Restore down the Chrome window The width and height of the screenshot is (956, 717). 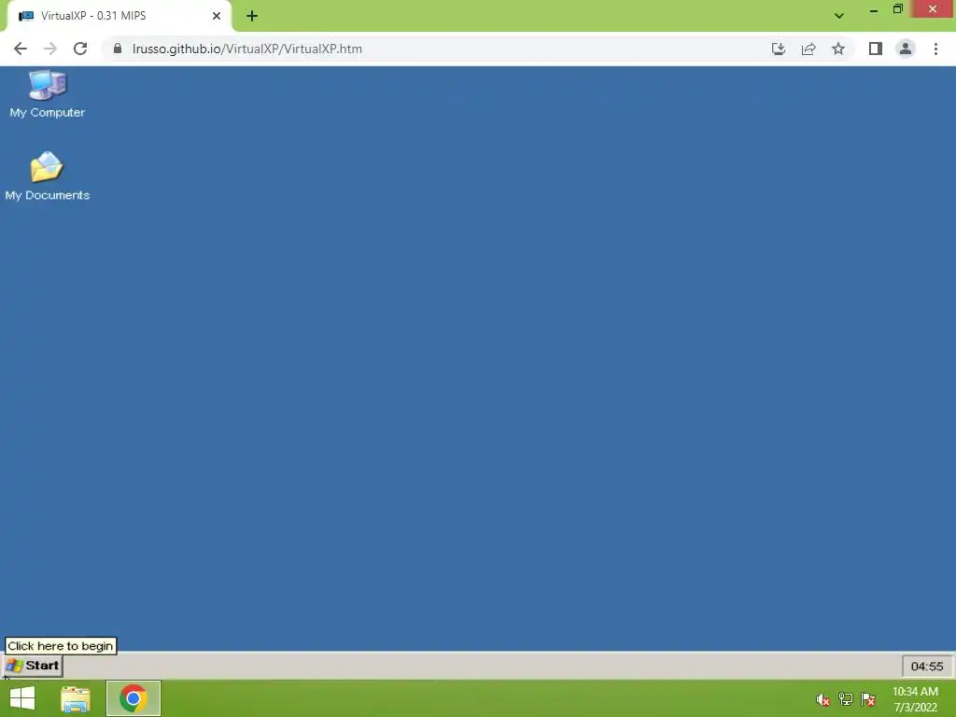(x=898, y=9)
